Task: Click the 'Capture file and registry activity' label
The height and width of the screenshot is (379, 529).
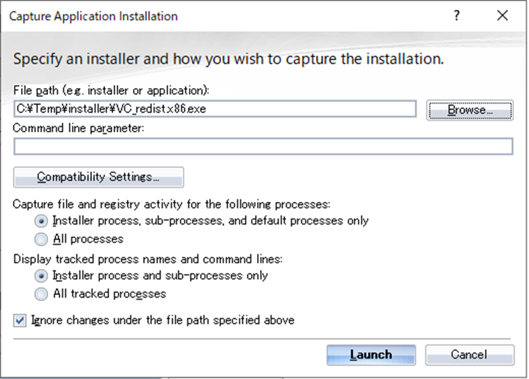Action: 172,203
